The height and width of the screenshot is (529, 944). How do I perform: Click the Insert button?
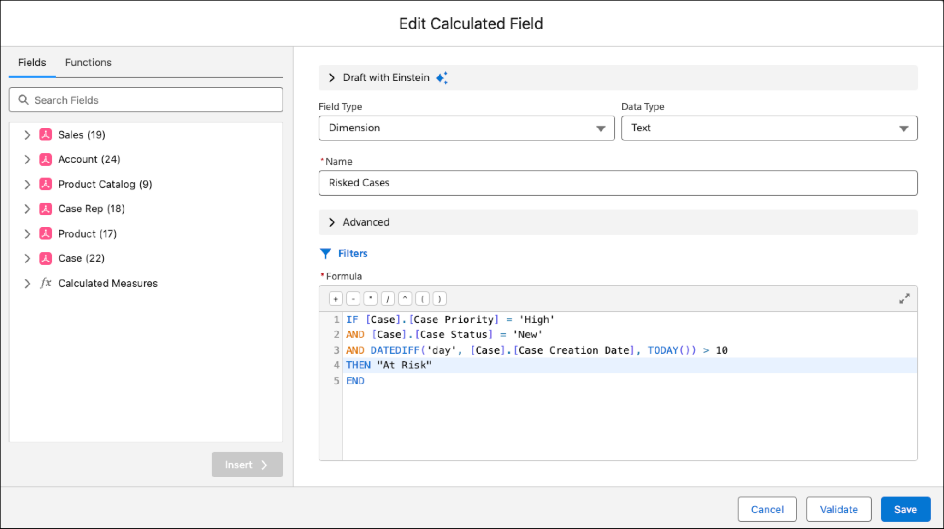(247, 465)
